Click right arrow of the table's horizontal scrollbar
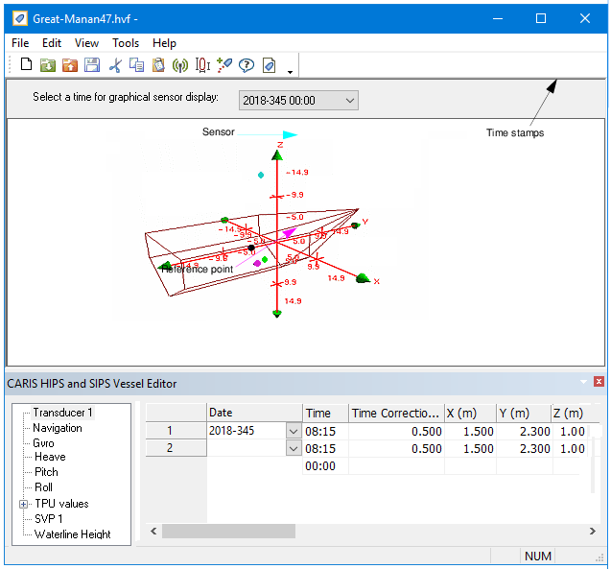 point(592,531)
